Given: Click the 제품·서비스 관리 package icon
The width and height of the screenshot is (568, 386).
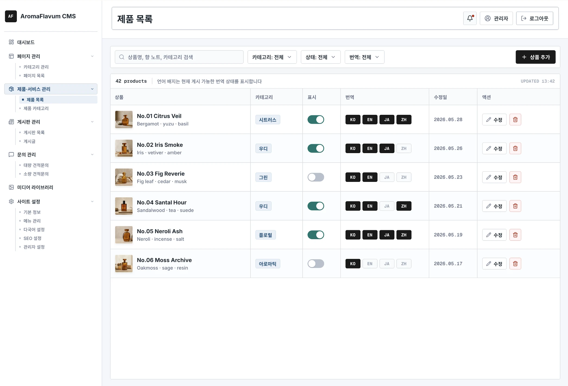Looking at the screenshot, I should (11, 89).
